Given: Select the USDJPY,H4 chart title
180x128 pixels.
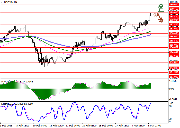Looking at the screenshot, I should point(11,2).
